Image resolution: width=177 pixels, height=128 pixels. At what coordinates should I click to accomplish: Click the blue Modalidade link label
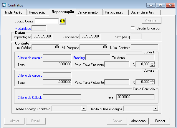click(x=23, y=29)
